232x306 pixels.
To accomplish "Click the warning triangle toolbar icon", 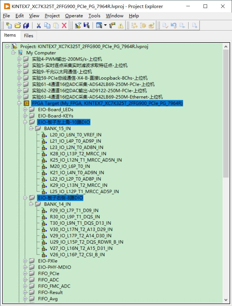I will pos(120,25).
